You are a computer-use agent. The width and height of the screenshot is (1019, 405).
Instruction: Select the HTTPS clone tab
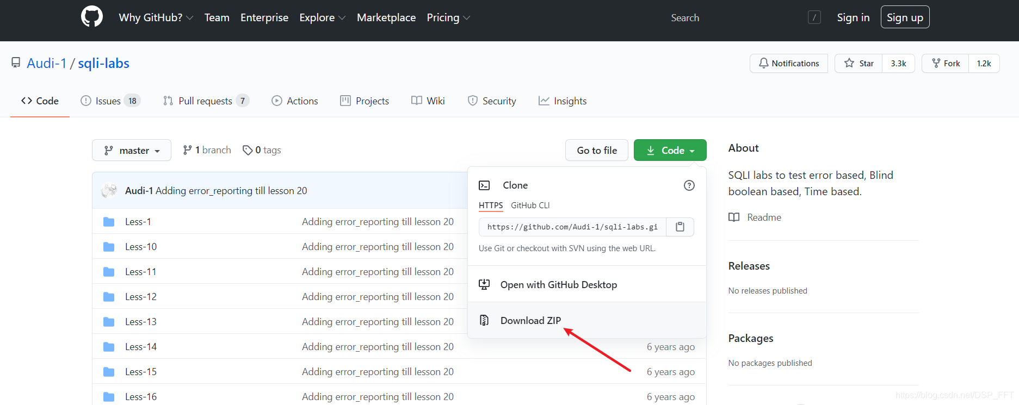pyautogui.click(x=491, y=205)
